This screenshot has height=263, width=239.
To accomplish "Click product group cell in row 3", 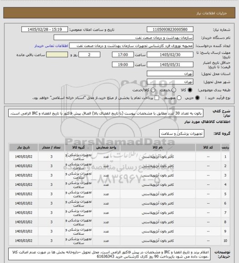I will coord(78,175).
